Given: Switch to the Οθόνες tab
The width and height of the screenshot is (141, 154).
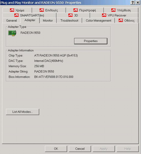Looking at the screenshot, I should click(x=127, y=21).
